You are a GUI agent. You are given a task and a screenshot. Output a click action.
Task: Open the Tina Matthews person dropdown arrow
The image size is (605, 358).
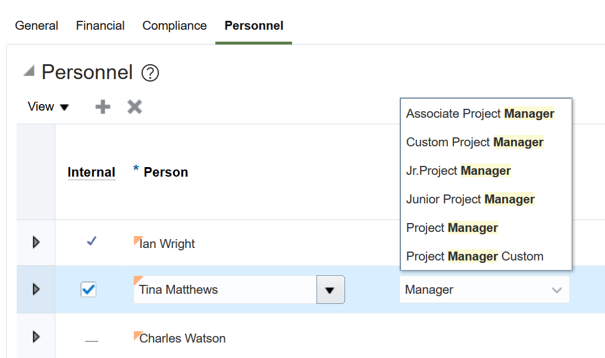330,290
